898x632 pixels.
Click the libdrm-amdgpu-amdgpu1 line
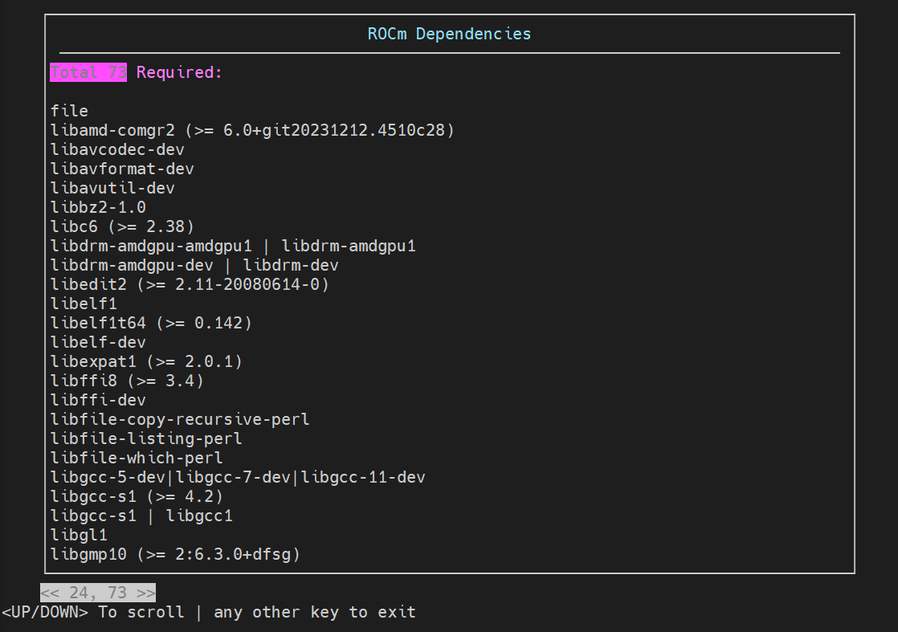click(x=233, y=247)
